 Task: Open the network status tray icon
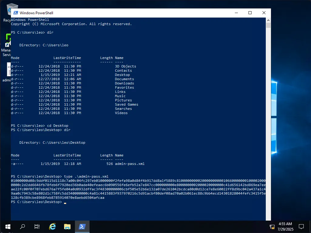tap(272, 227)
